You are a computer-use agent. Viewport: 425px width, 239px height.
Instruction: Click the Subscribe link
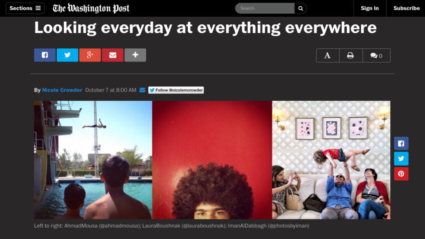tap(406, 8)
